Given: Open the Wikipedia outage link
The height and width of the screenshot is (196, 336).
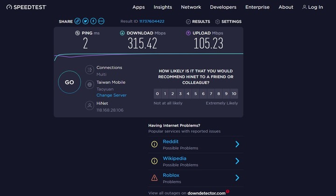Looking at the screenshot, I should point(175,159).
